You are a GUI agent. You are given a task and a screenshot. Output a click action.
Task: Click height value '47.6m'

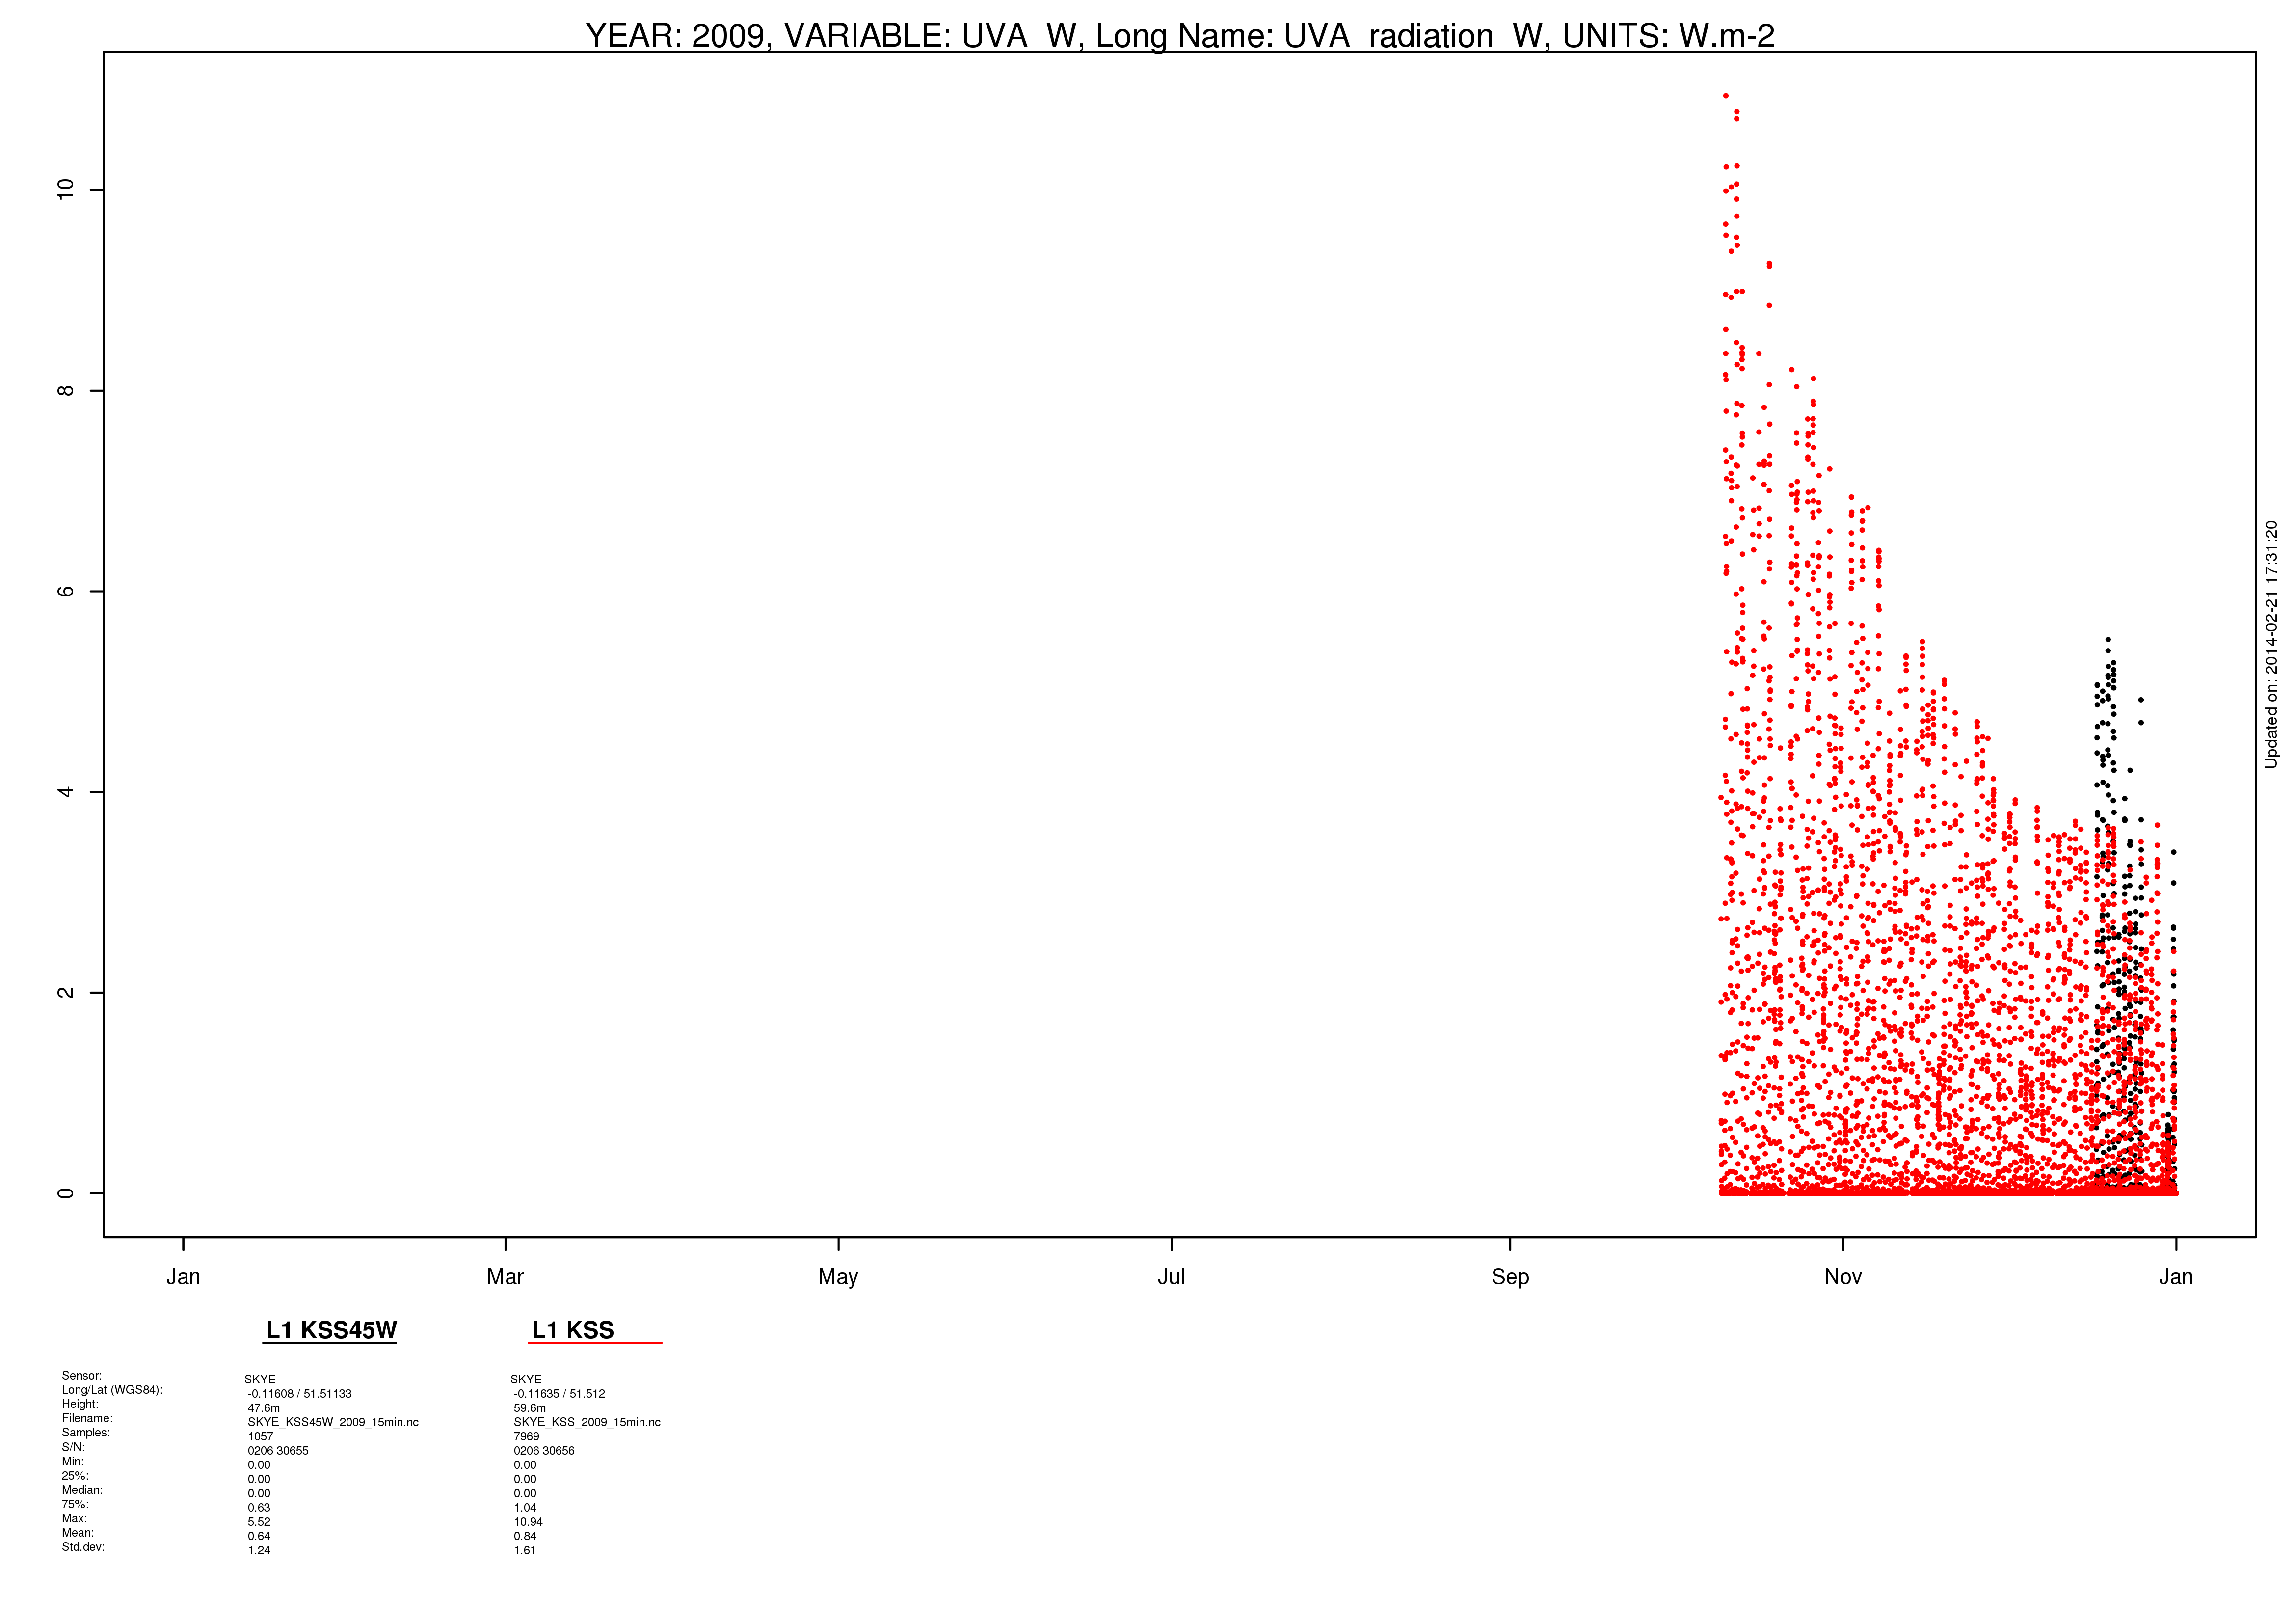264,1408
